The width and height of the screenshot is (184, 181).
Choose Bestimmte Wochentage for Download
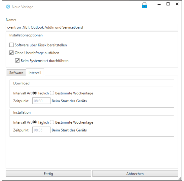tap(52, 93)
